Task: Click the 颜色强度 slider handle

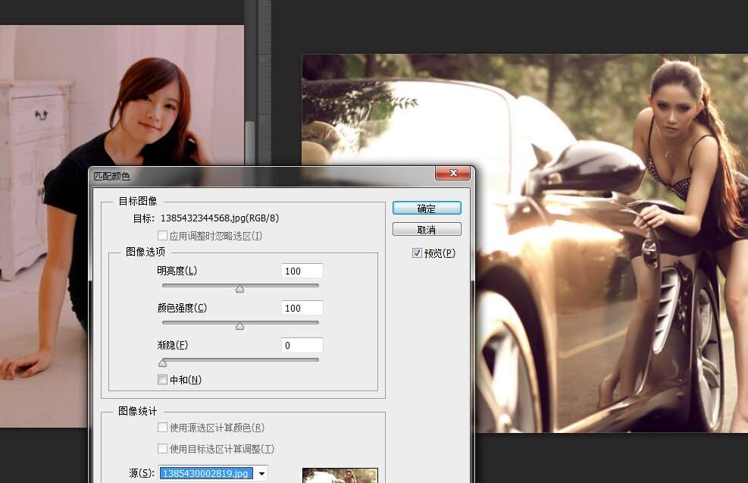Action: pos(240,326)
